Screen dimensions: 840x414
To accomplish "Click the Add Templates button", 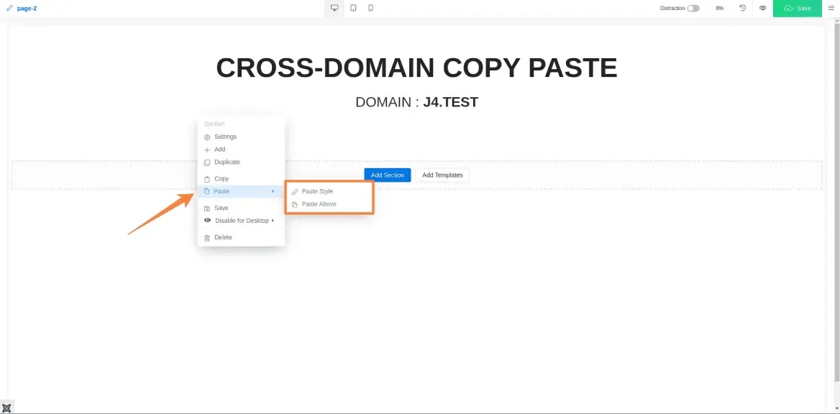I will tap(442, 175).
